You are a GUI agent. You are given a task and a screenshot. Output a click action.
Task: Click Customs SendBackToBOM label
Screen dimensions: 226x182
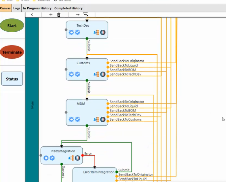pos(123,70)
